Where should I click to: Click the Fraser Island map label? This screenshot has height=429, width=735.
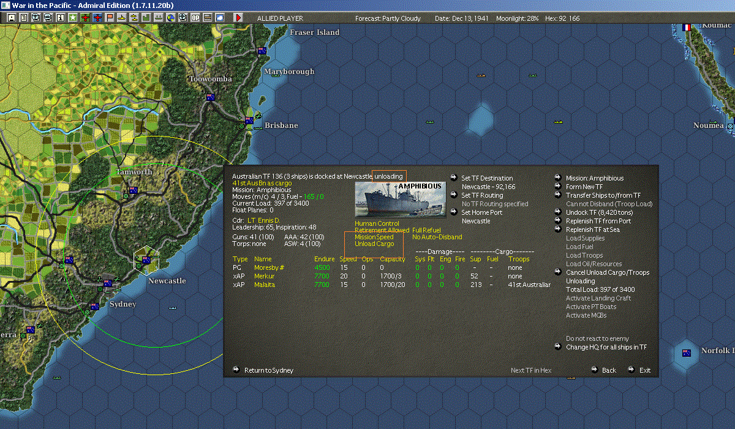click(x=314, y=32)
